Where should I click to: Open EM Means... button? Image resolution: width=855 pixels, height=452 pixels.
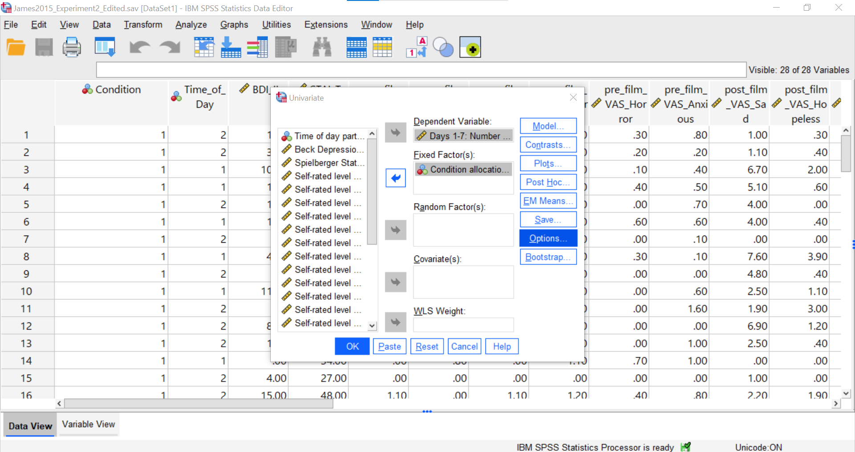click(548, 201)
